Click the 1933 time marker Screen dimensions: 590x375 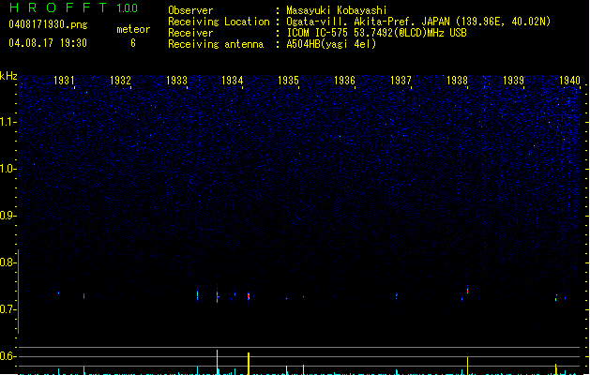tap(176, 81)
